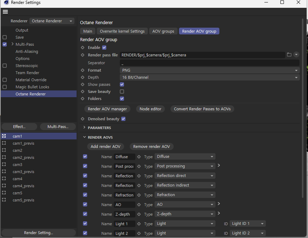Viewport: 308px width, 238px height.
Task: Enable the Material Override checkbox
Action: click(x=5, y=79)
